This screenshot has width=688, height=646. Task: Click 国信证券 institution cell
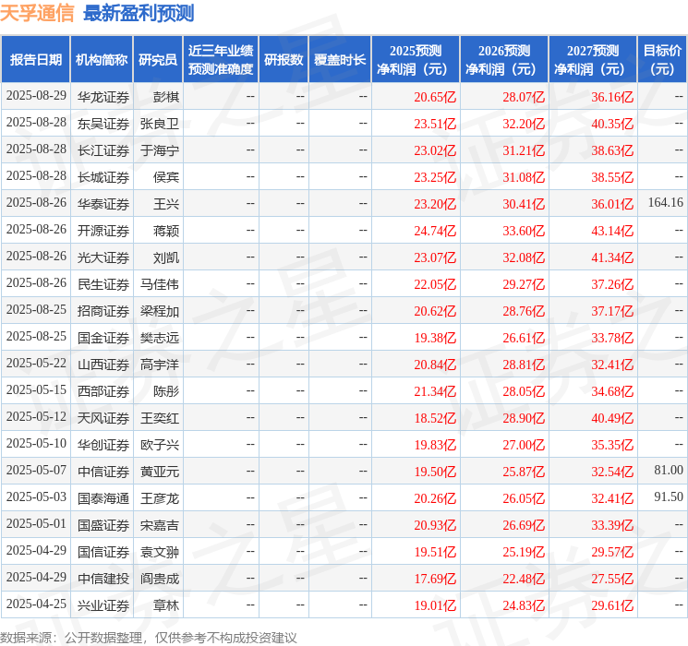point(103,552)
